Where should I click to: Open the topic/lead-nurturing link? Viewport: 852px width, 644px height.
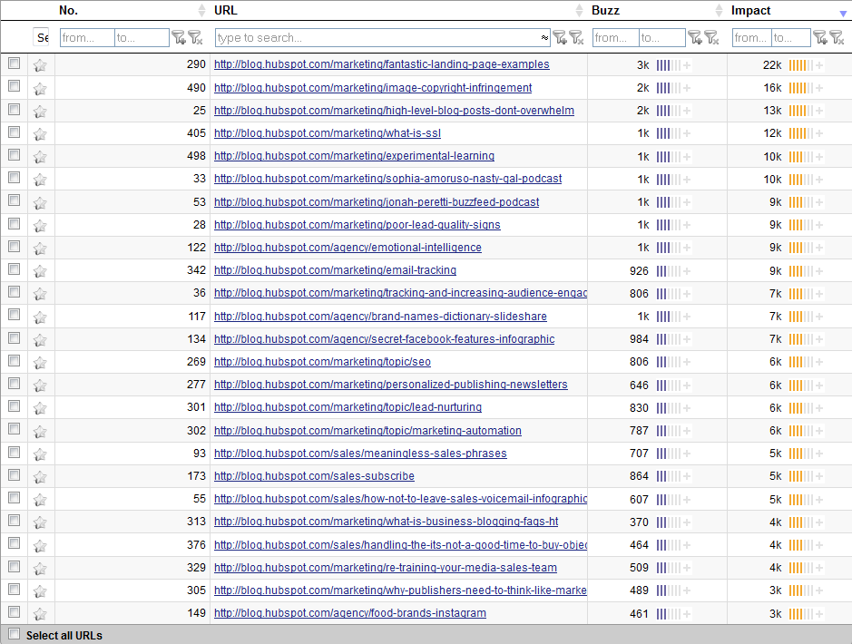pyautogui.click(x=348, y=407)
